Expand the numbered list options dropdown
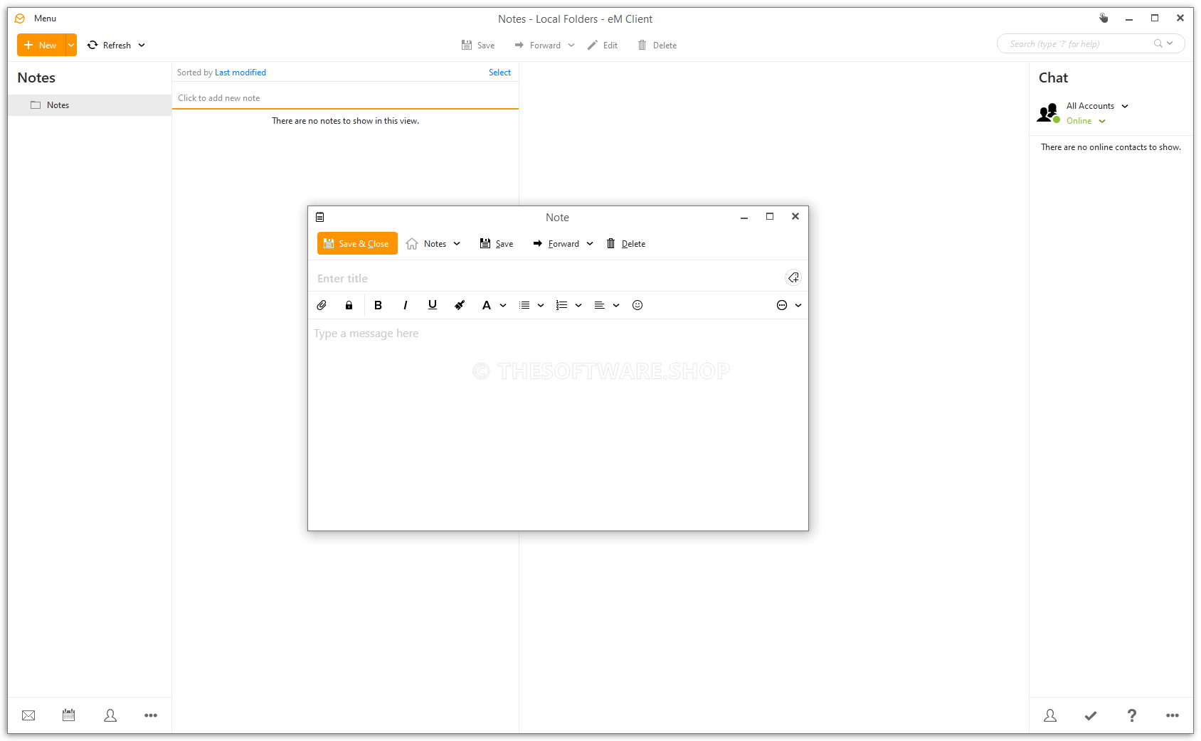The height and width of the screenshot is (741, 1201). pos(578,305)
